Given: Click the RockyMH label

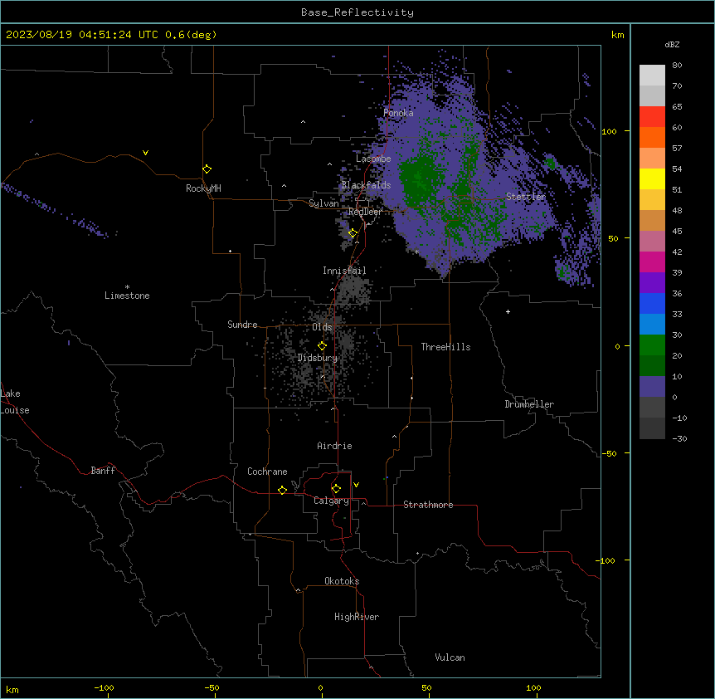Looking at the screenshot, I should click(x=203, y=188).
